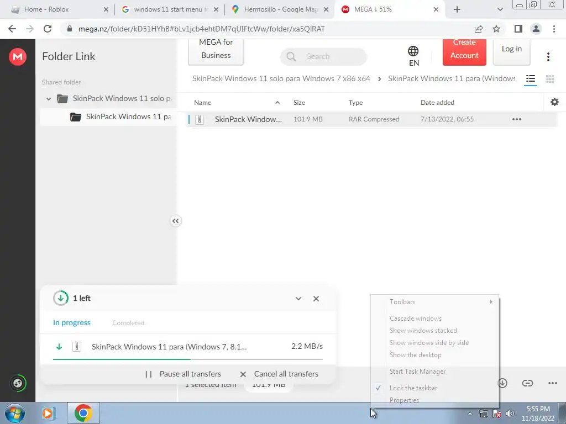Sort by the Date added column header
The width and height of the screenshot is (566, 424).
coord(437,102)
